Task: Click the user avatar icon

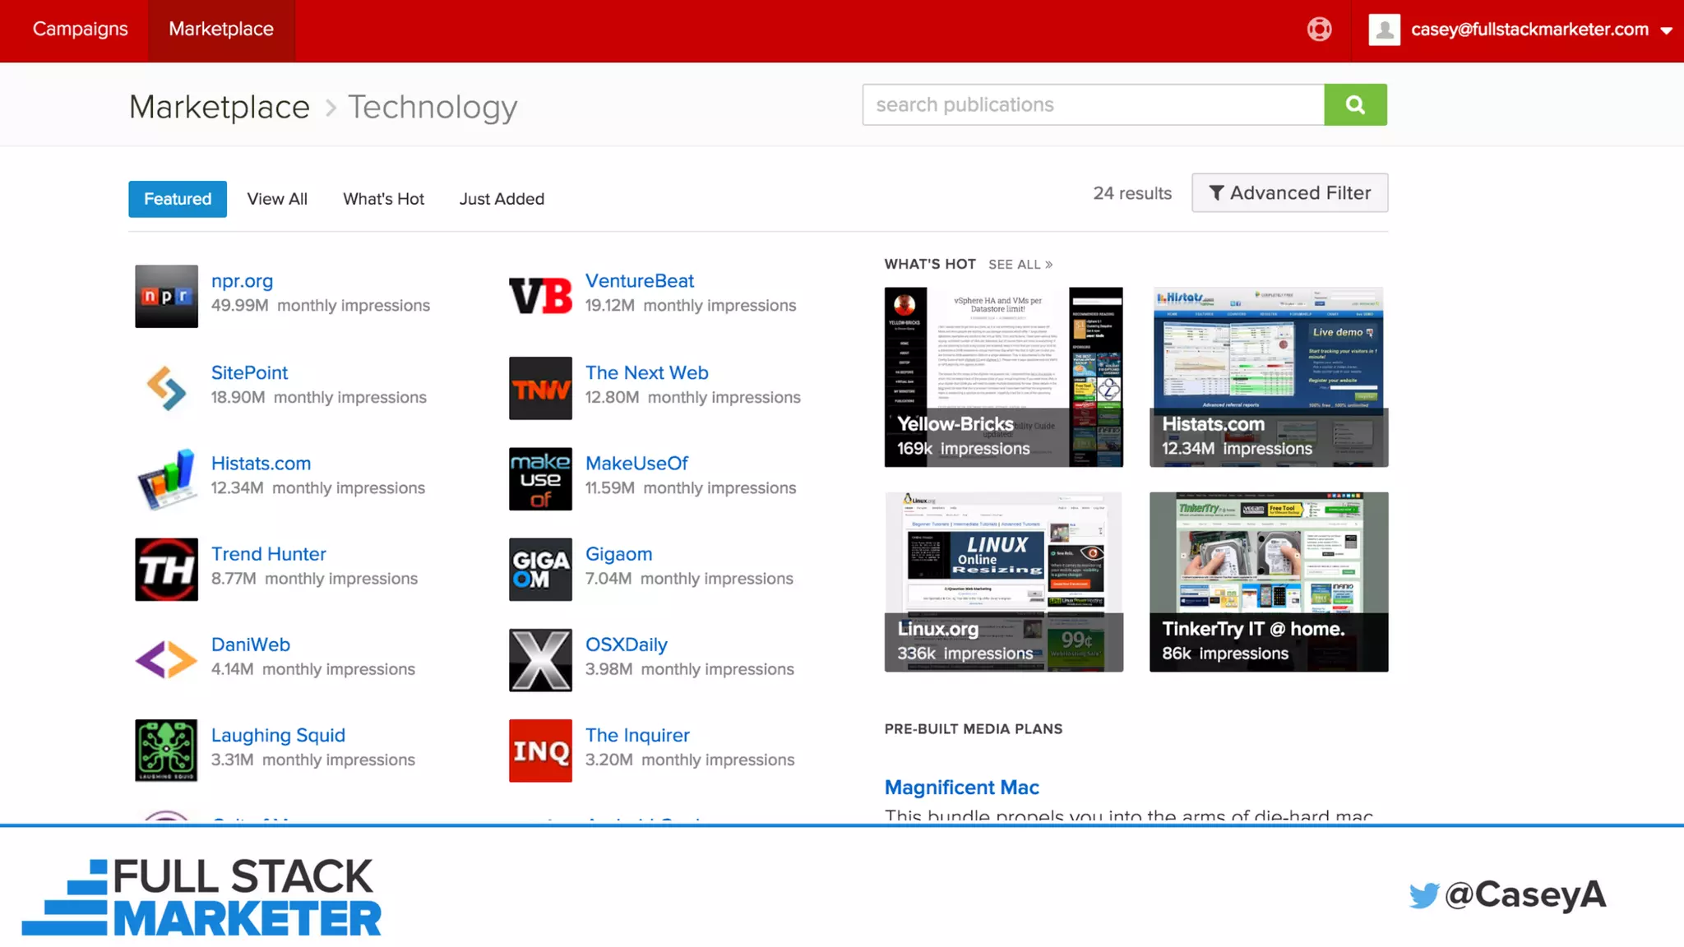Action: (1384, 30)
